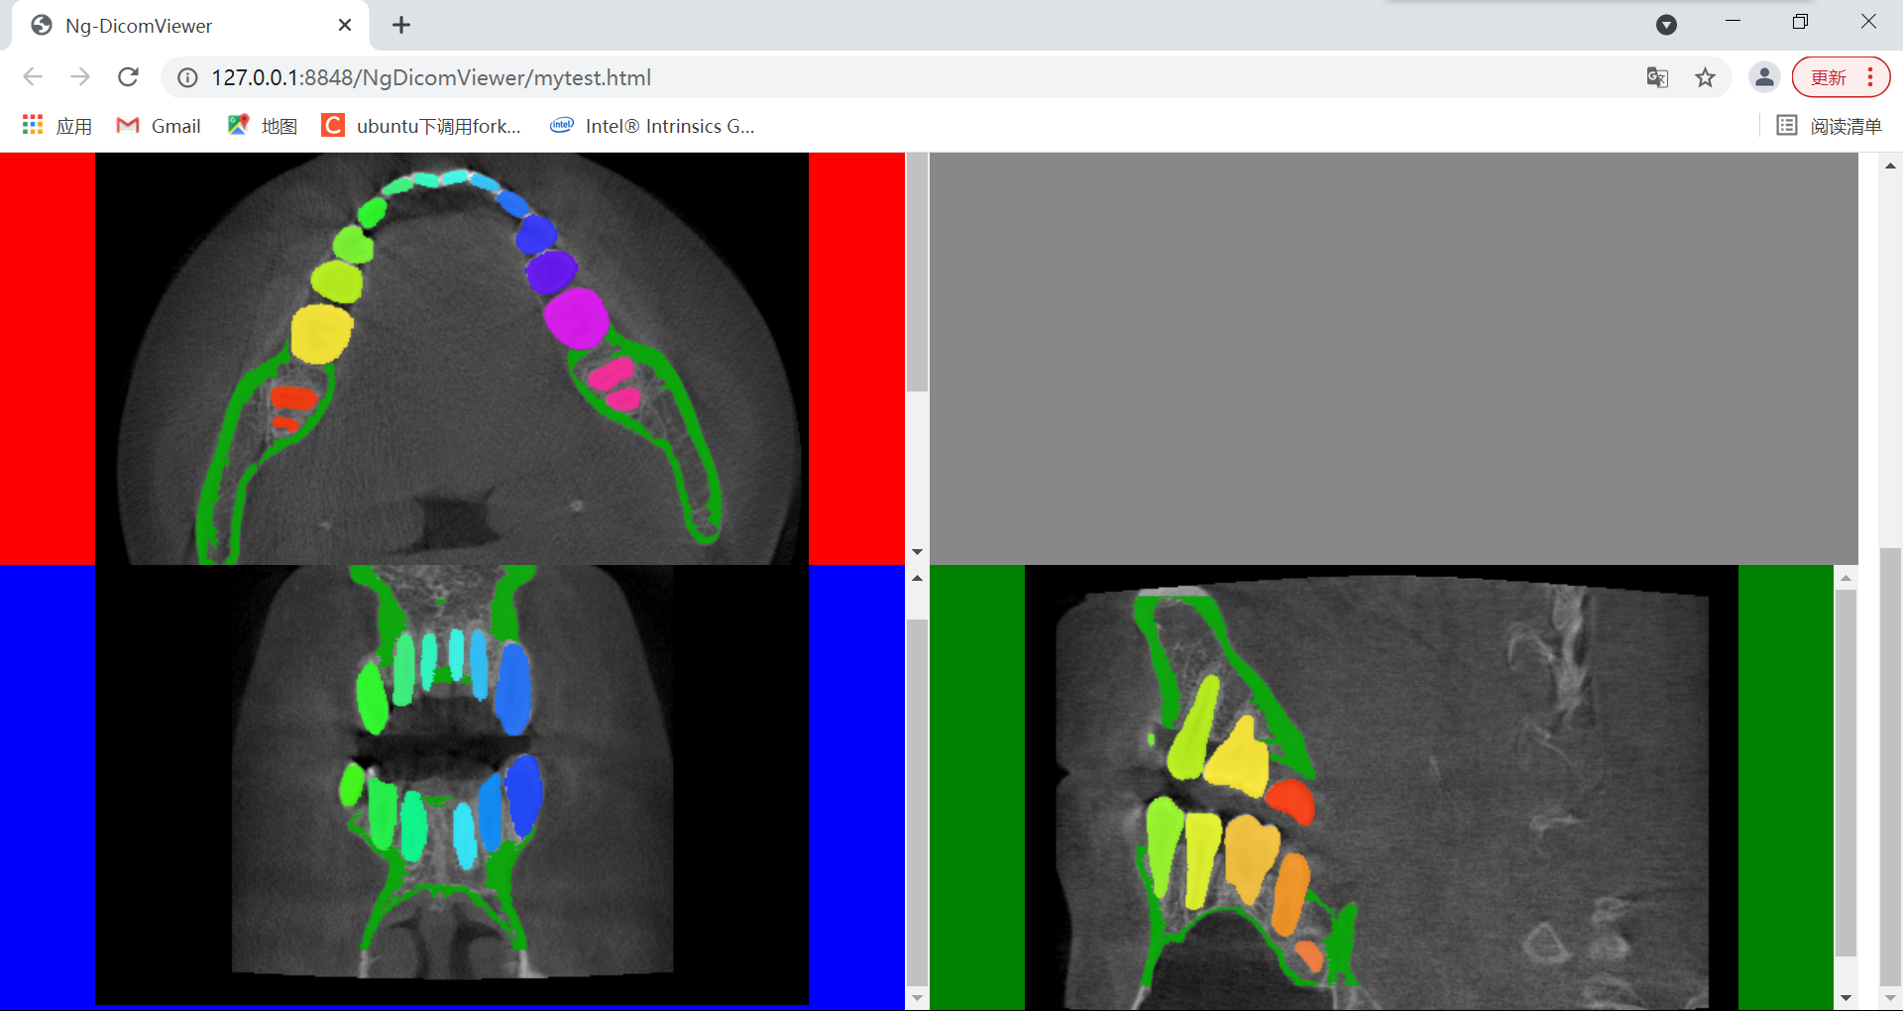This screenshot has width=1903, height=1011.
Task: Click the browser forward arrow
Action: click(x=80, y=77)
